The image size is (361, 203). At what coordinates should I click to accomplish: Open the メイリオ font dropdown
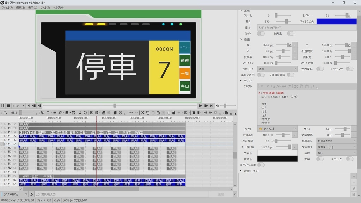(277, 129)
